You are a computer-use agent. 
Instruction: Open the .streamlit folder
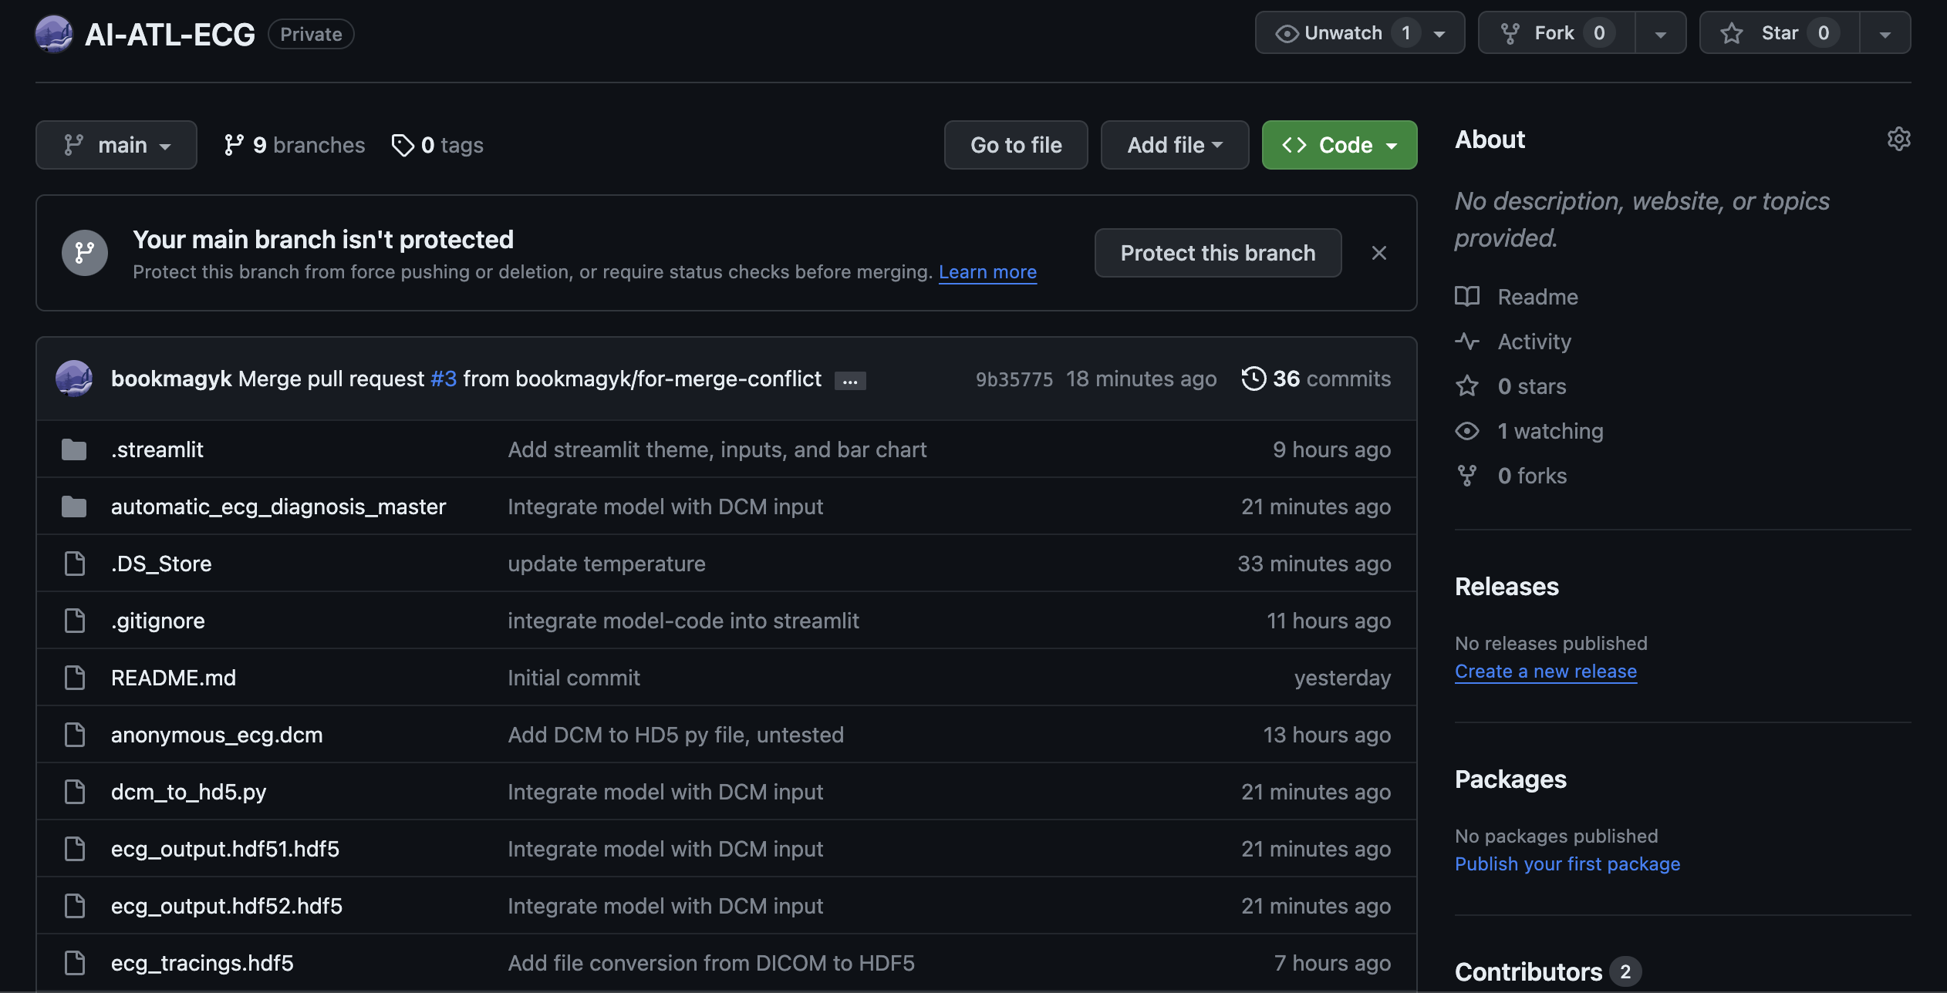click(x=157, y=449)
